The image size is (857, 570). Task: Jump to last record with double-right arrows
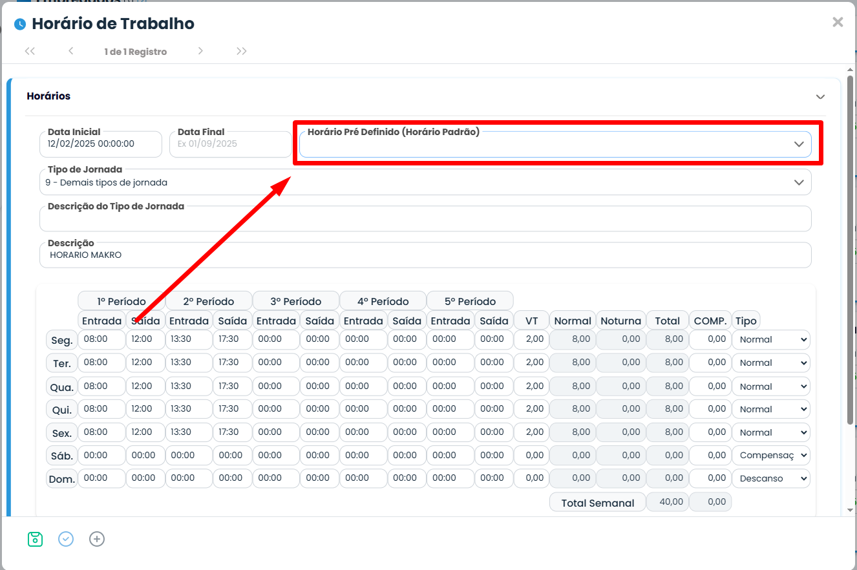pyautogui.click(x=242, y=51)
